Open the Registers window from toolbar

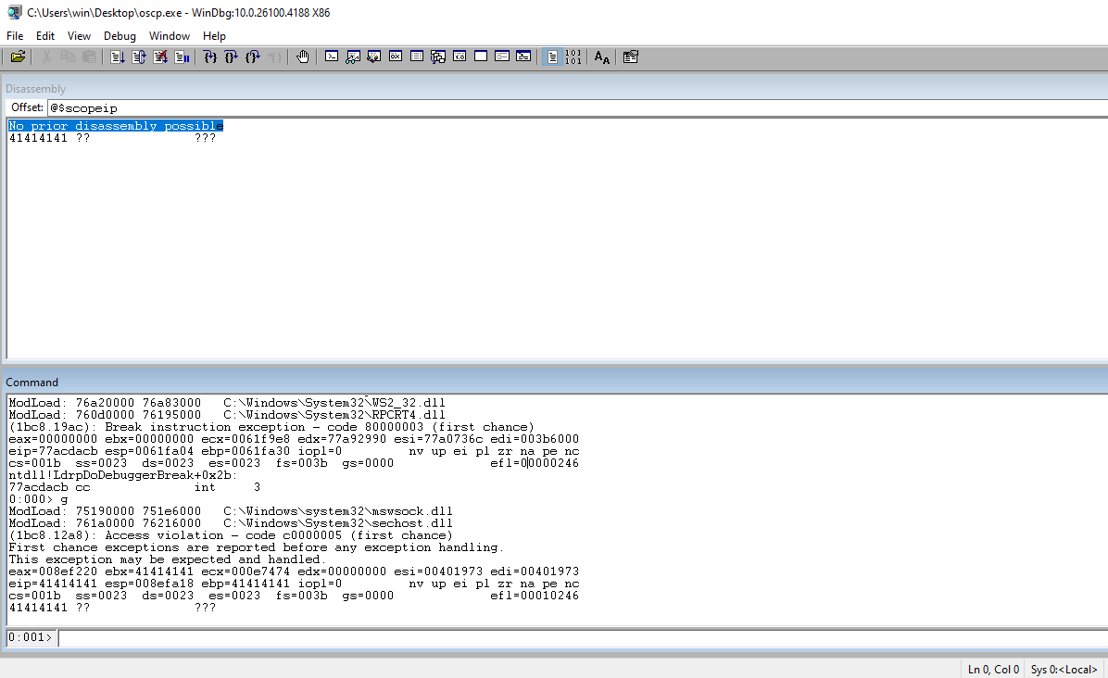tap(396, 56)
